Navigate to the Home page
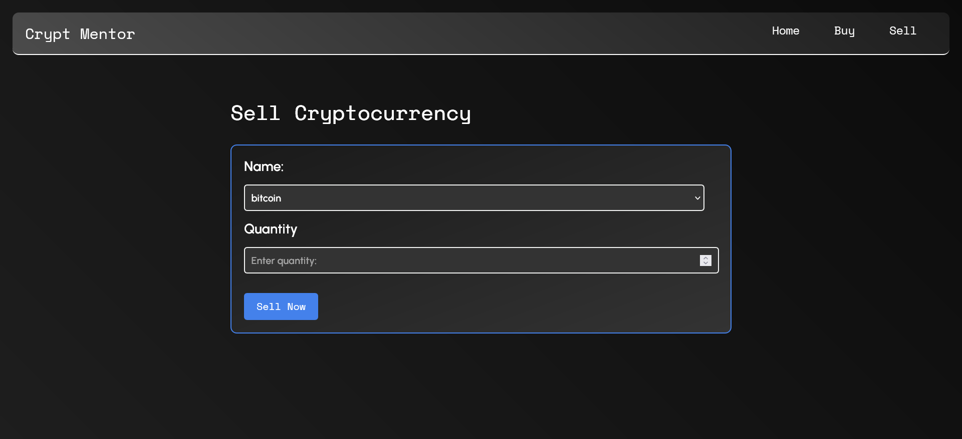 coord(785,30)
